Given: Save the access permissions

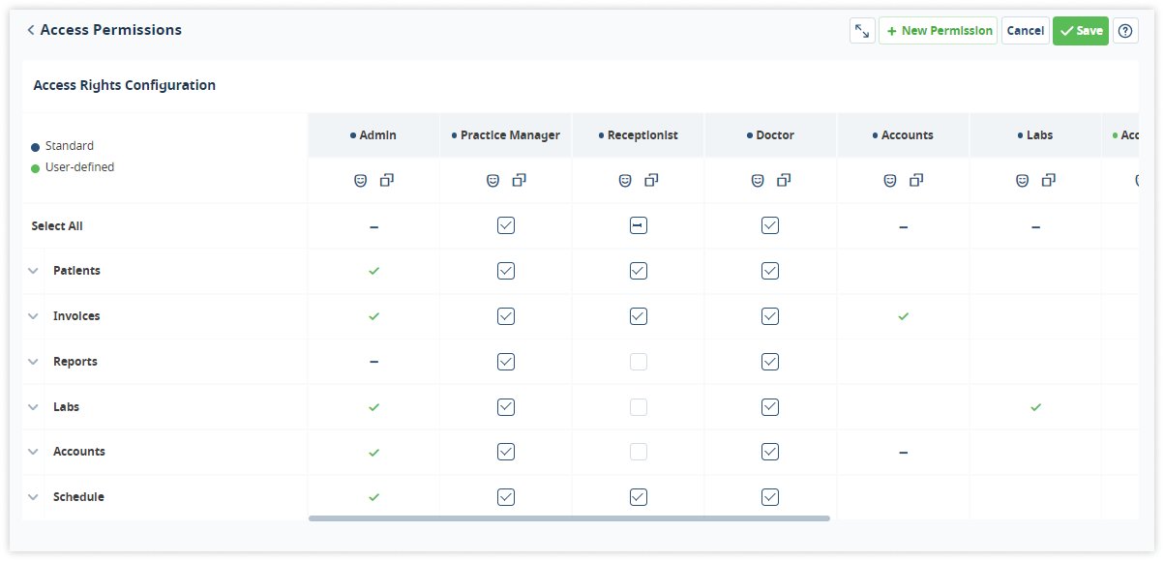Looking at the screenshot, I should 1081,31.
